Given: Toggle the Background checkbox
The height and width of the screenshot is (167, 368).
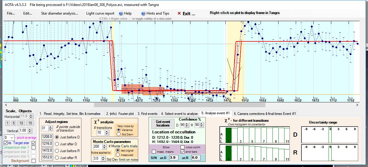Looking at the screenshot, I should [34, 161].
